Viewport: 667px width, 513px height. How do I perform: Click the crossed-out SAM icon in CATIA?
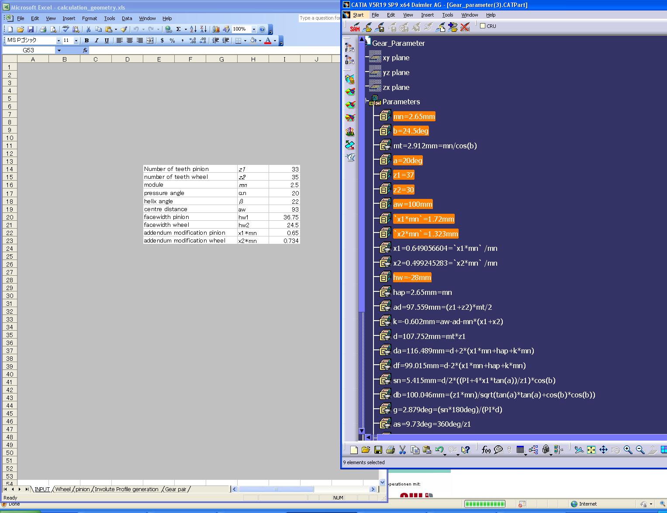click(x=465, y=27)
